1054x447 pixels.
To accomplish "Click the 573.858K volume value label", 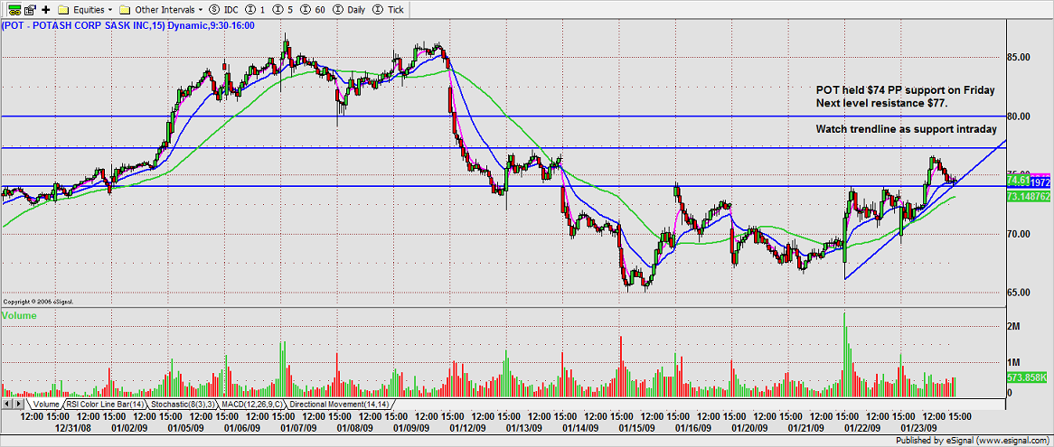I will [x=1027, y=378].
